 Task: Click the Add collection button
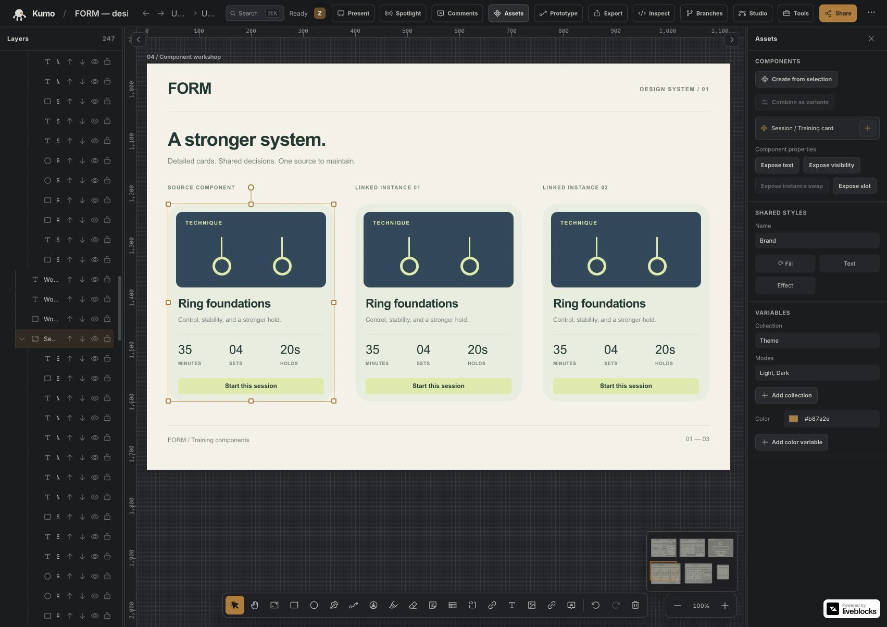(786, 395)
